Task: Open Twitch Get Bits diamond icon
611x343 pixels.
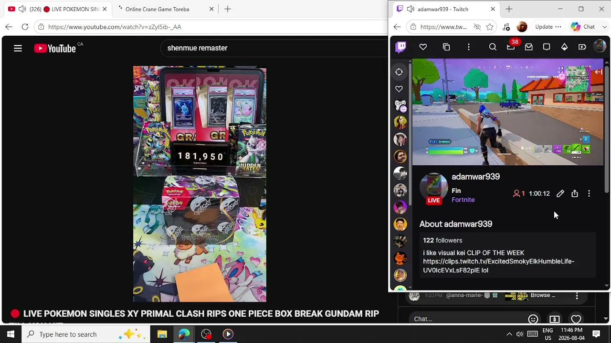Action: tap(564, 47)
